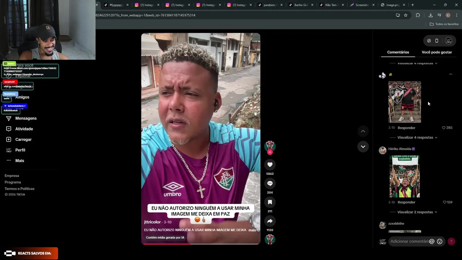Open the install app icon in address bar
The width and height of the screenshot is (462, 260).
(x=398, y=15)
